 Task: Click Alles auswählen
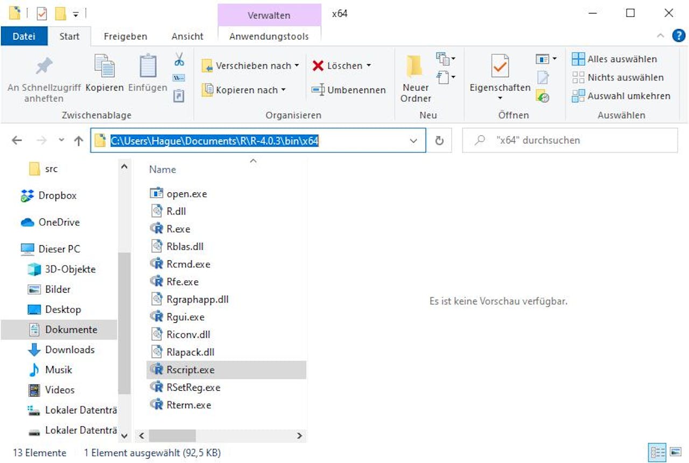(x=615, y=59)
